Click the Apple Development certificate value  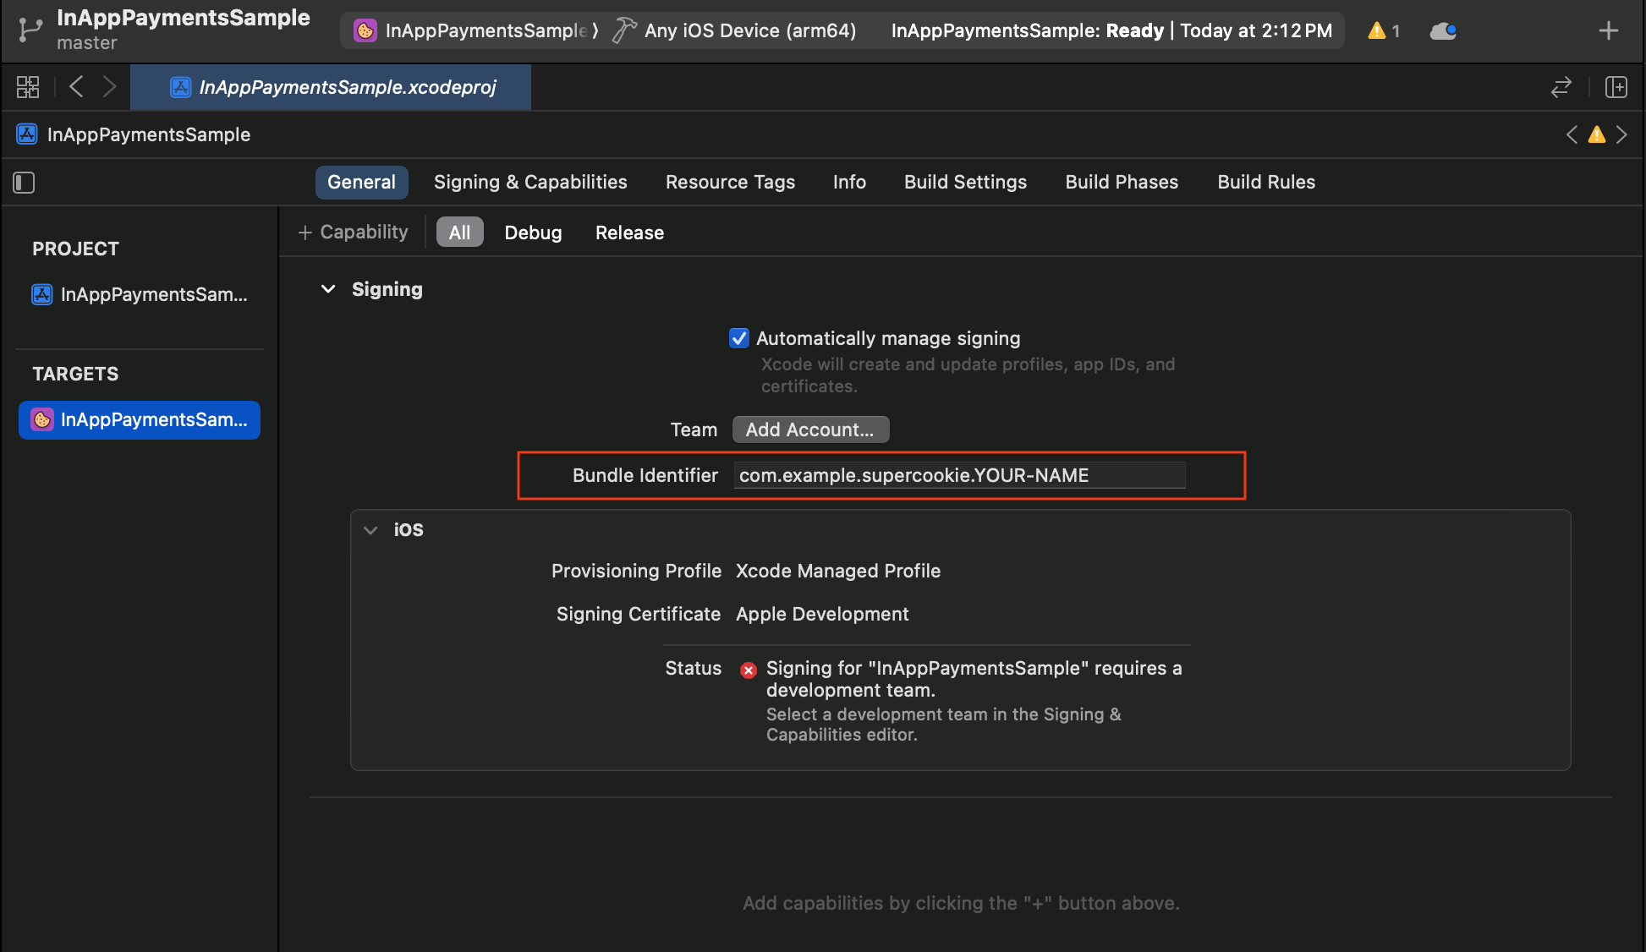(x=822, y=615)
